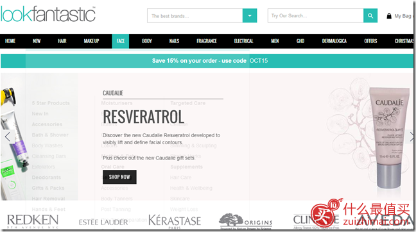This screenshot has width=416, height=232.
Task: Show previous carousel slide arrow
Action: coord(8,137)
